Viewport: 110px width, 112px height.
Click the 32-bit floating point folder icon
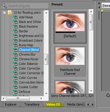pos(10,13)
